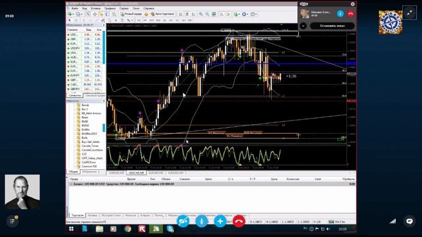Open the profiles dropdown in the toolbar
The image size is (422, 237).
pos(78,14)
